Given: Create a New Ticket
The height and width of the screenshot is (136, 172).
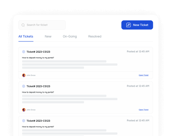Looking at the screenshot, I should click(137, 25).
